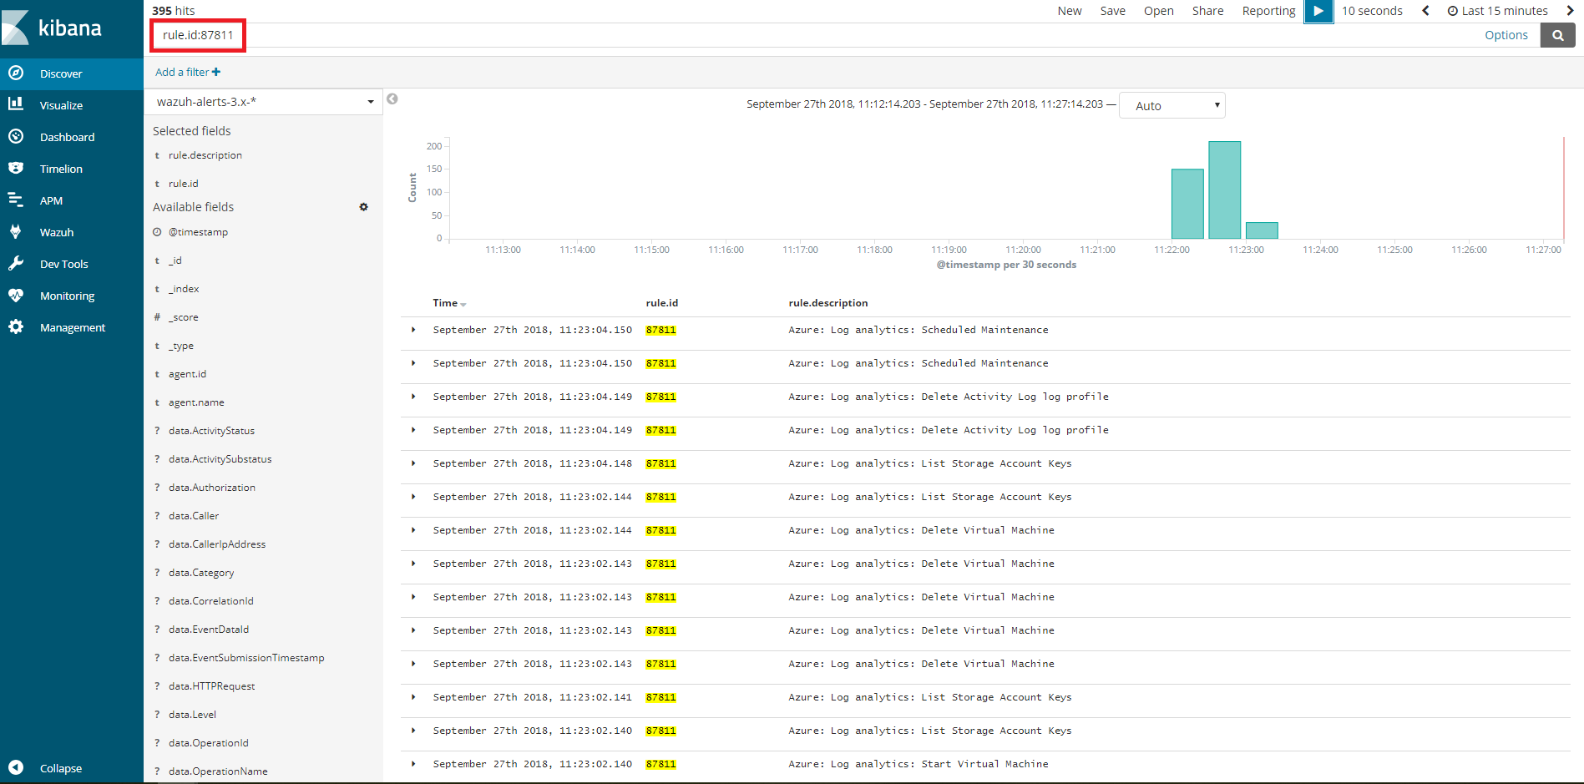Expand the first 11:23:02.144 row

tap(413, 497)
